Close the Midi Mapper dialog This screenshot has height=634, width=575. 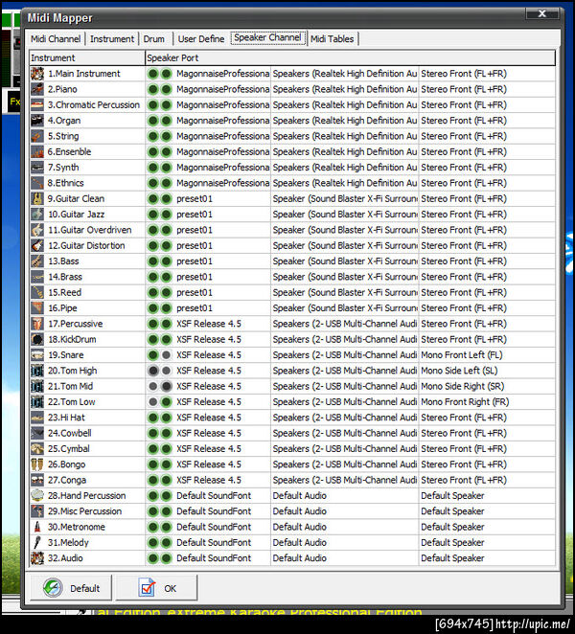542,13
